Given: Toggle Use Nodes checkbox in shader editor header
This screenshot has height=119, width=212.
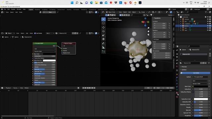Looking at the screenshot, I should click(x=35, y=33).
